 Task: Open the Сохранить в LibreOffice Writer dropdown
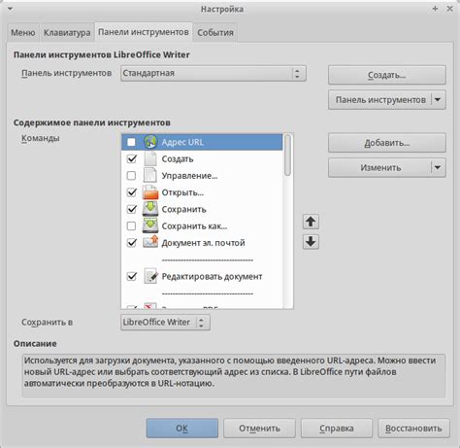(165, 323)
